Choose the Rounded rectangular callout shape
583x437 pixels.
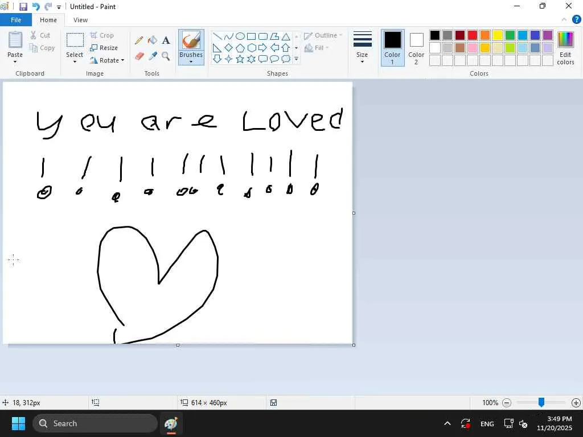(263, 59)
